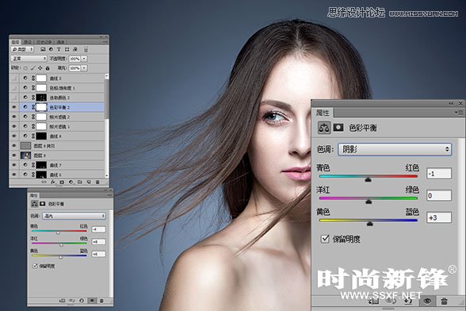This screenshot has height=311, width=466.
Task: Hide the 照片滤镜 2 layer
Action: (x=14, y=117)
